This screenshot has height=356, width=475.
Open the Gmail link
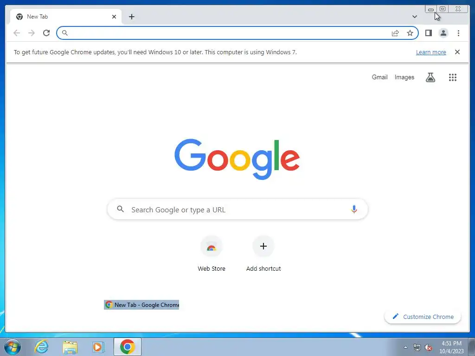pos(379,77)
